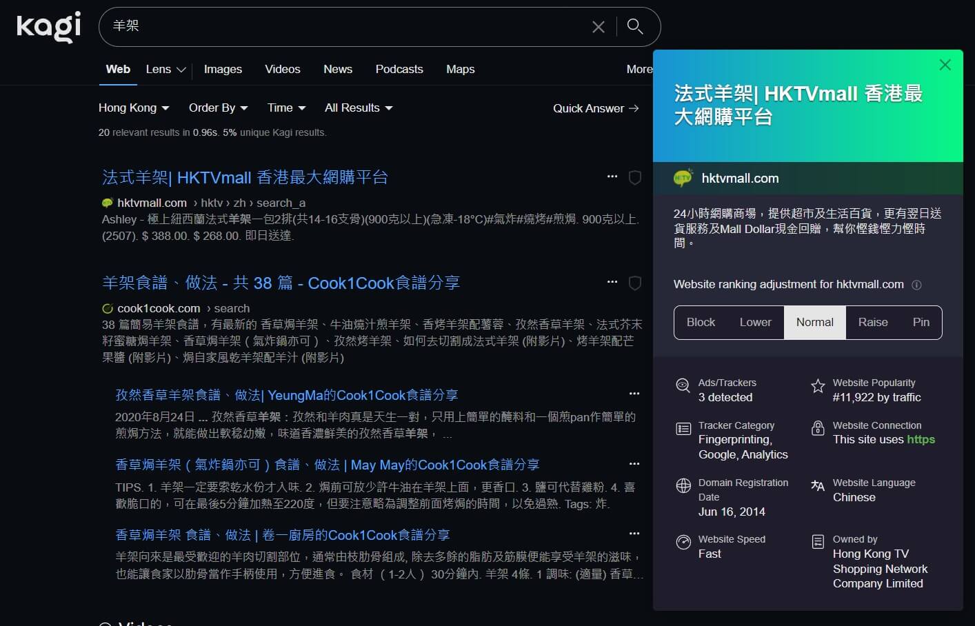Open three-dot menu for HKTVmall result

click(612, 176)
